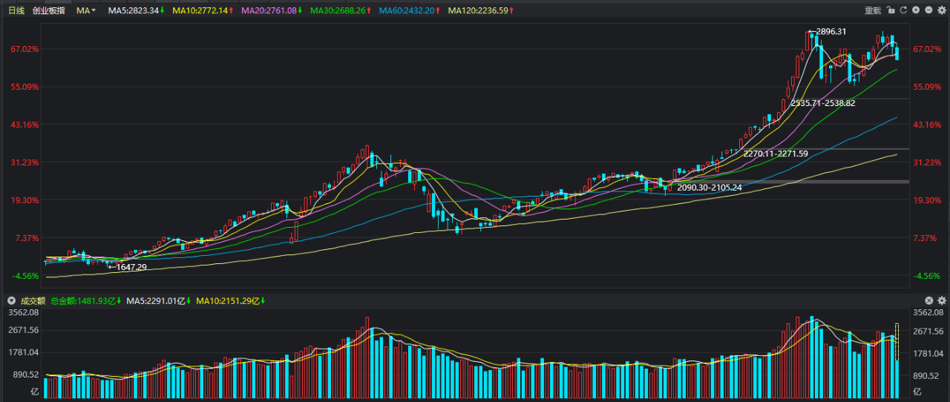Expand the 成交额 indicator dropdown arrow
This screenshot has height=402, width=950.
[11, 300]
